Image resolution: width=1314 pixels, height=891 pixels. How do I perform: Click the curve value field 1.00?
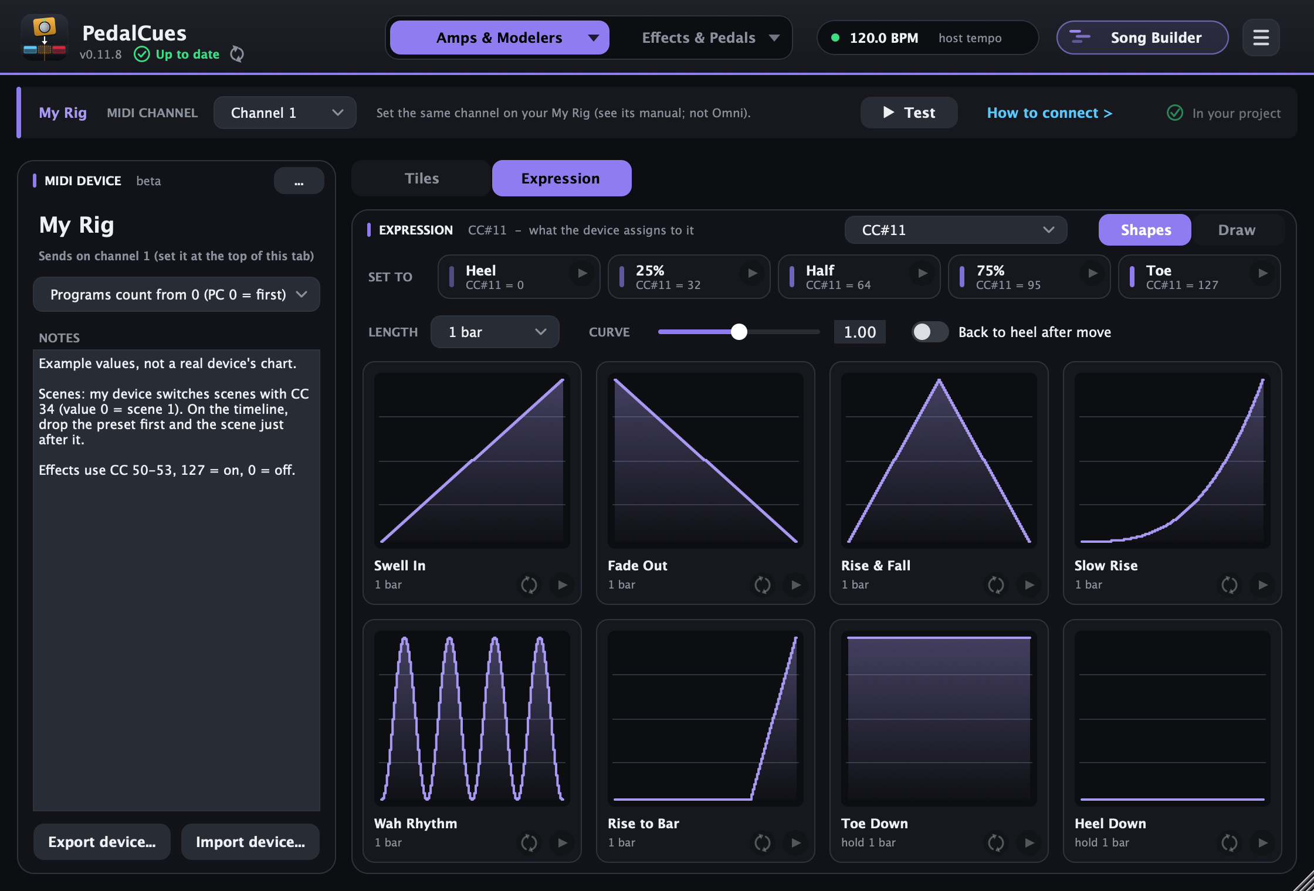tap(859, 332)
